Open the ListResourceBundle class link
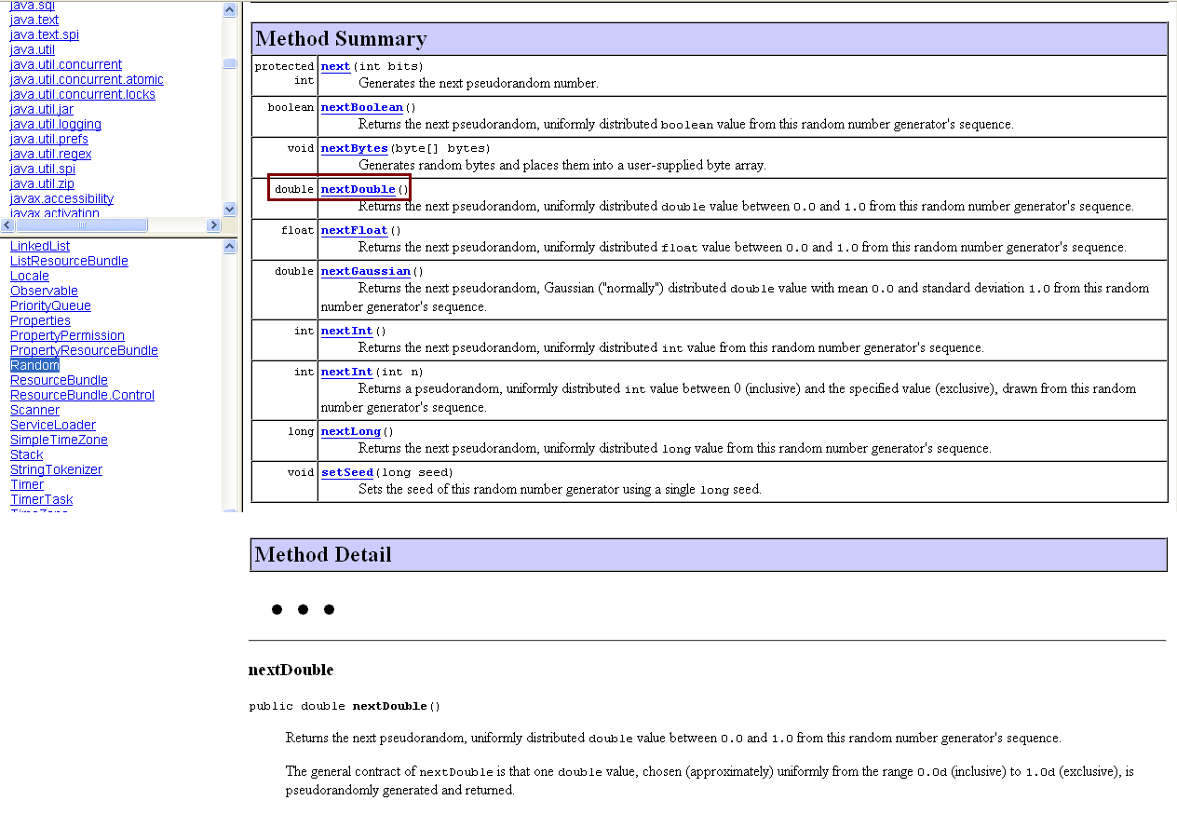Viewport: 1177px width, 814px height. click(x=69, y=261)
